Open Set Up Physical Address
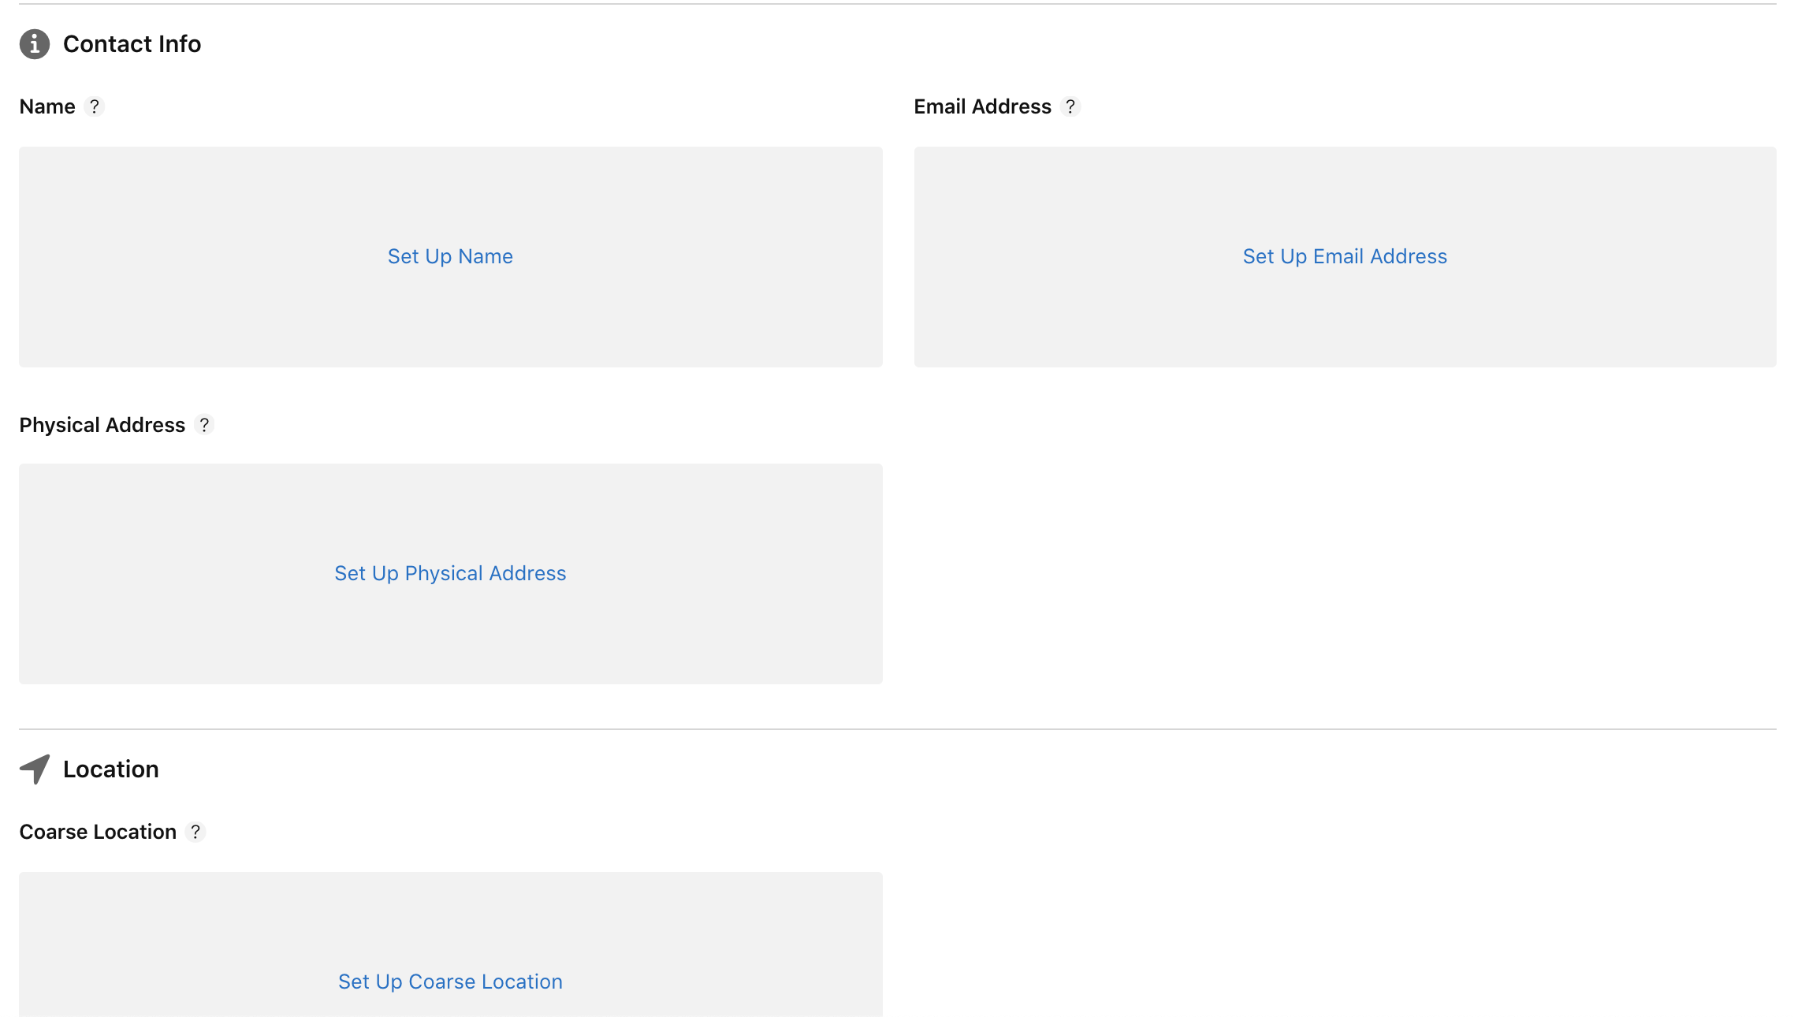This screenshot has width=1794, height=1017. point(450,573)
